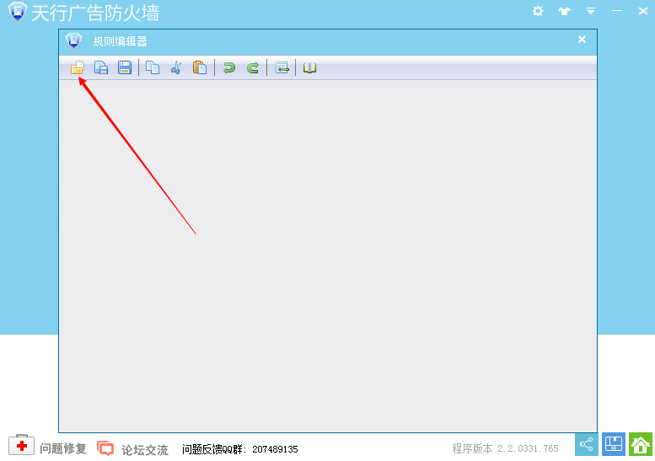Open the 问题修复 link
Image resolution: width=655 pixels, height=461 pixels.
coord(63,449)
